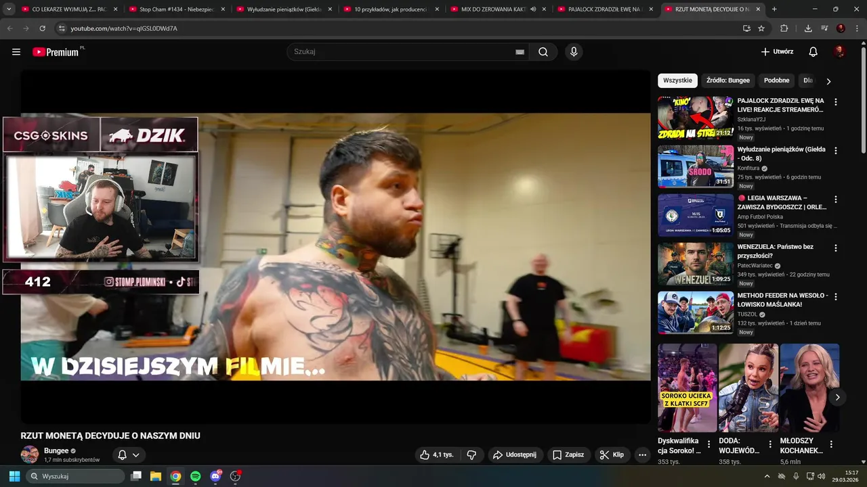This screenshot has width=867, height=487.
Task: Click the Udostępnij share button
Action: coord(515,455)
